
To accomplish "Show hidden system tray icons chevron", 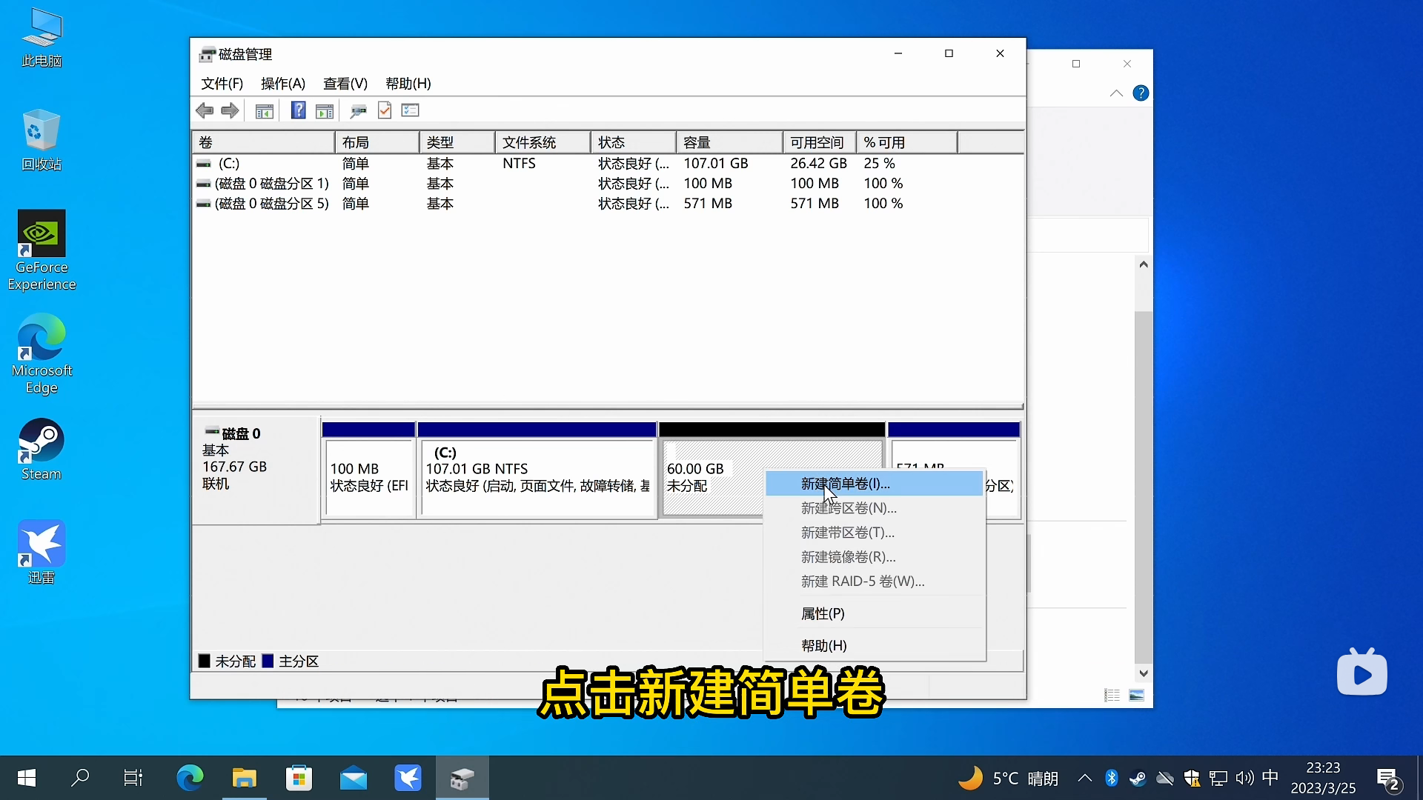I will coord(1084,778).
